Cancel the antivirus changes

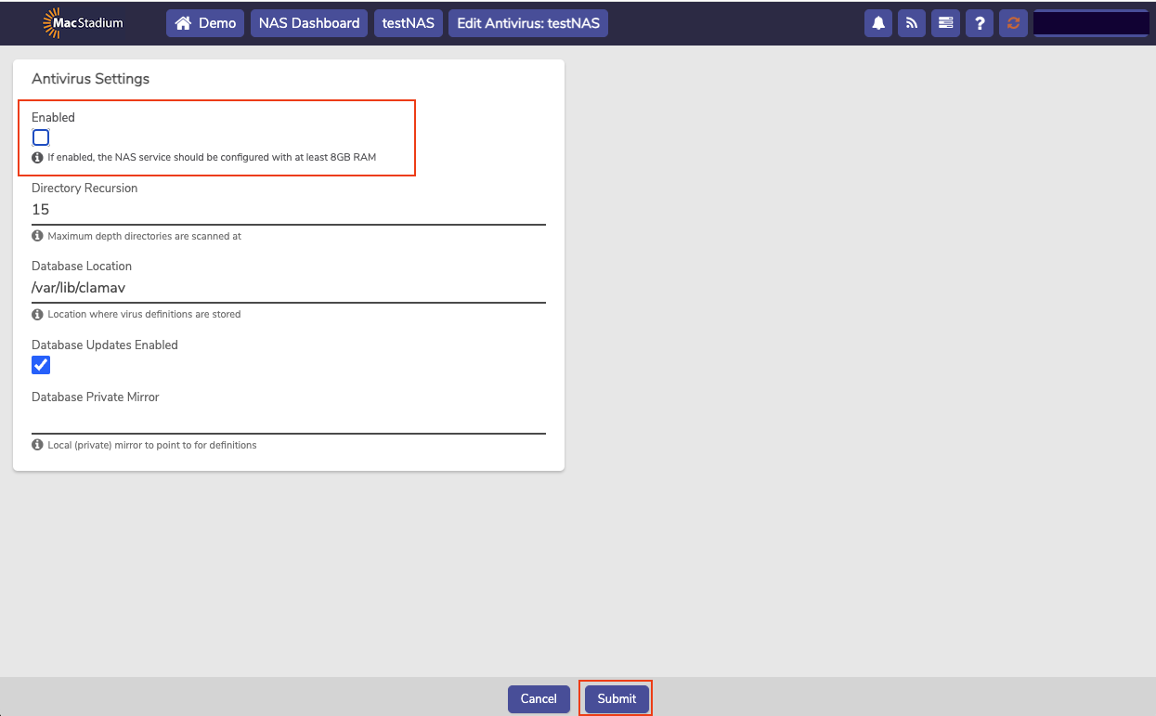[x=539, y=699]
